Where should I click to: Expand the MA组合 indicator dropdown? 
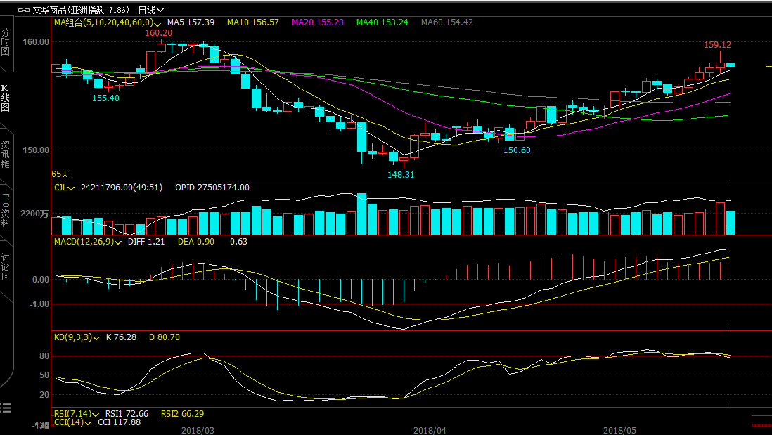pyautogui.click(x=157, y=23)
